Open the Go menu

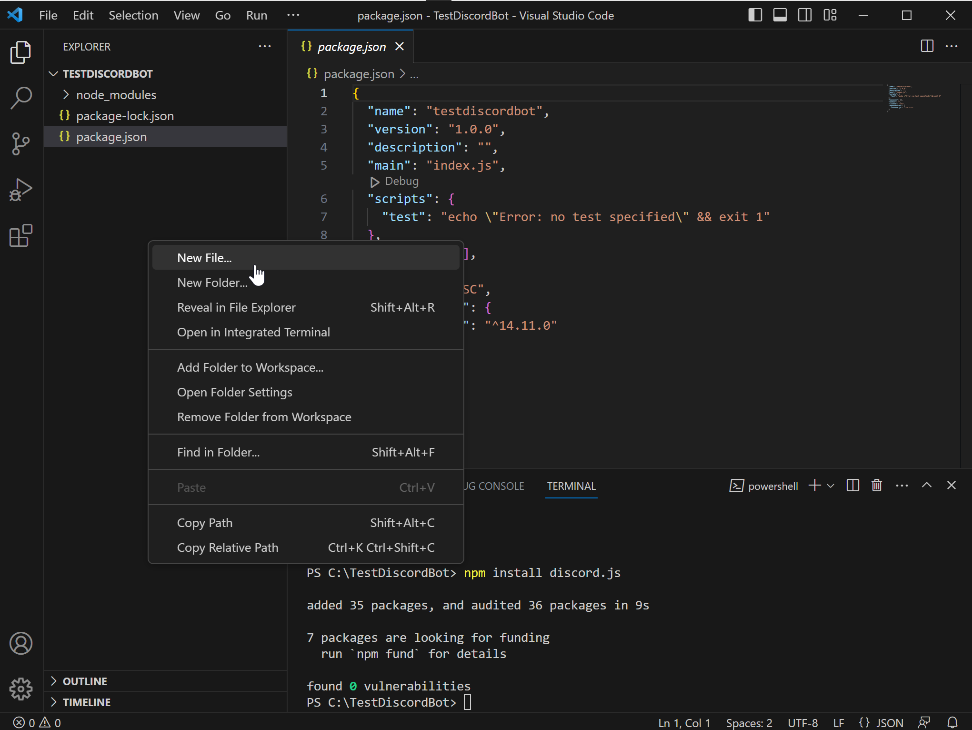[x=222, y=15]
